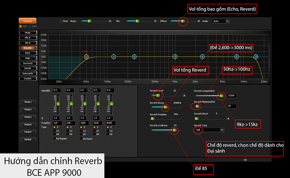290x178 pixels.
Task: Select the USB connection option
Action: [x=21, y=26]
